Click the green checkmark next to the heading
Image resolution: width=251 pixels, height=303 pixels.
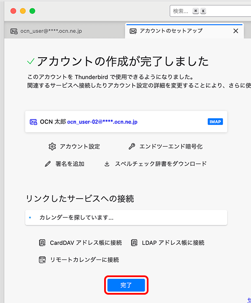click(31, 61)
